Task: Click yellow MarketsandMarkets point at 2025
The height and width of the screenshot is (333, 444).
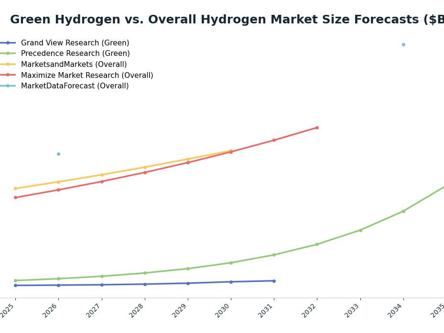Action: coord(16,188)
